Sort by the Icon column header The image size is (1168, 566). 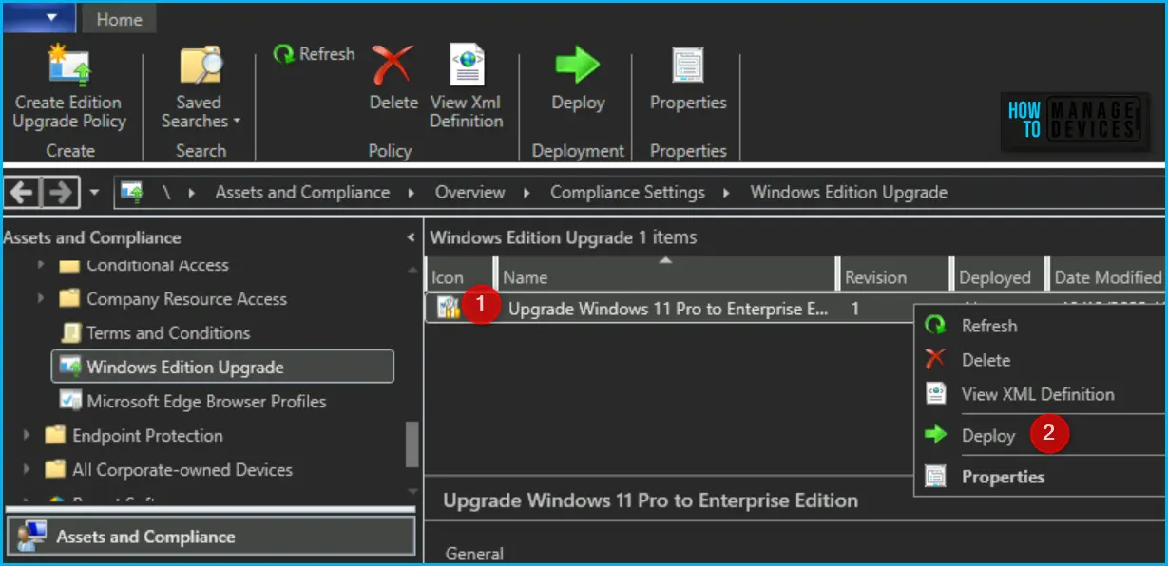click(460, 277)
